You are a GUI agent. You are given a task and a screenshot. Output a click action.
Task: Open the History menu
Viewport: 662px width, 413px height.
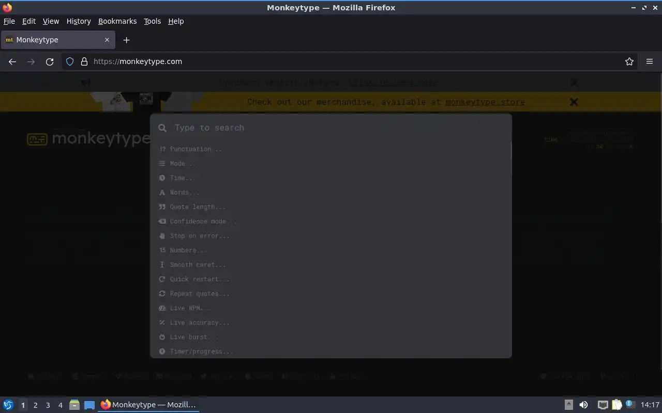coord(79,21)
